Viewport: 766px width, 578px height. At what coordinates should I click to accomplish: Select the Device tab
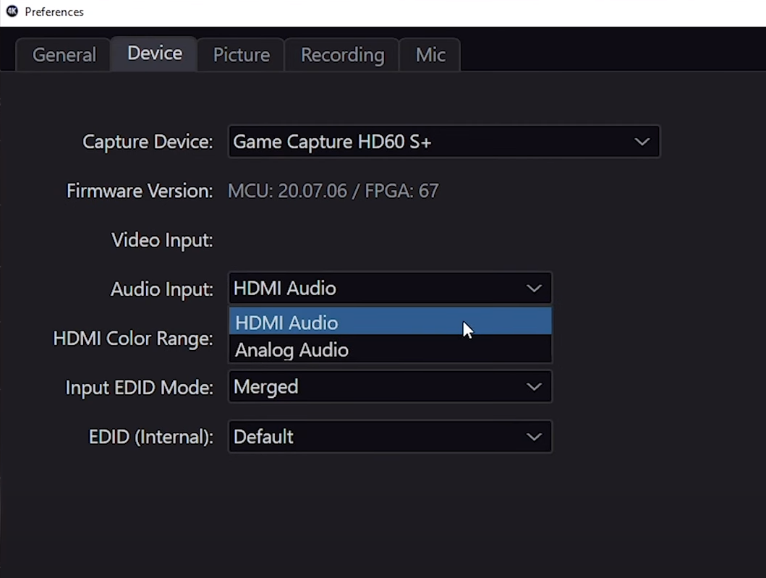click(x=154, y=54)
